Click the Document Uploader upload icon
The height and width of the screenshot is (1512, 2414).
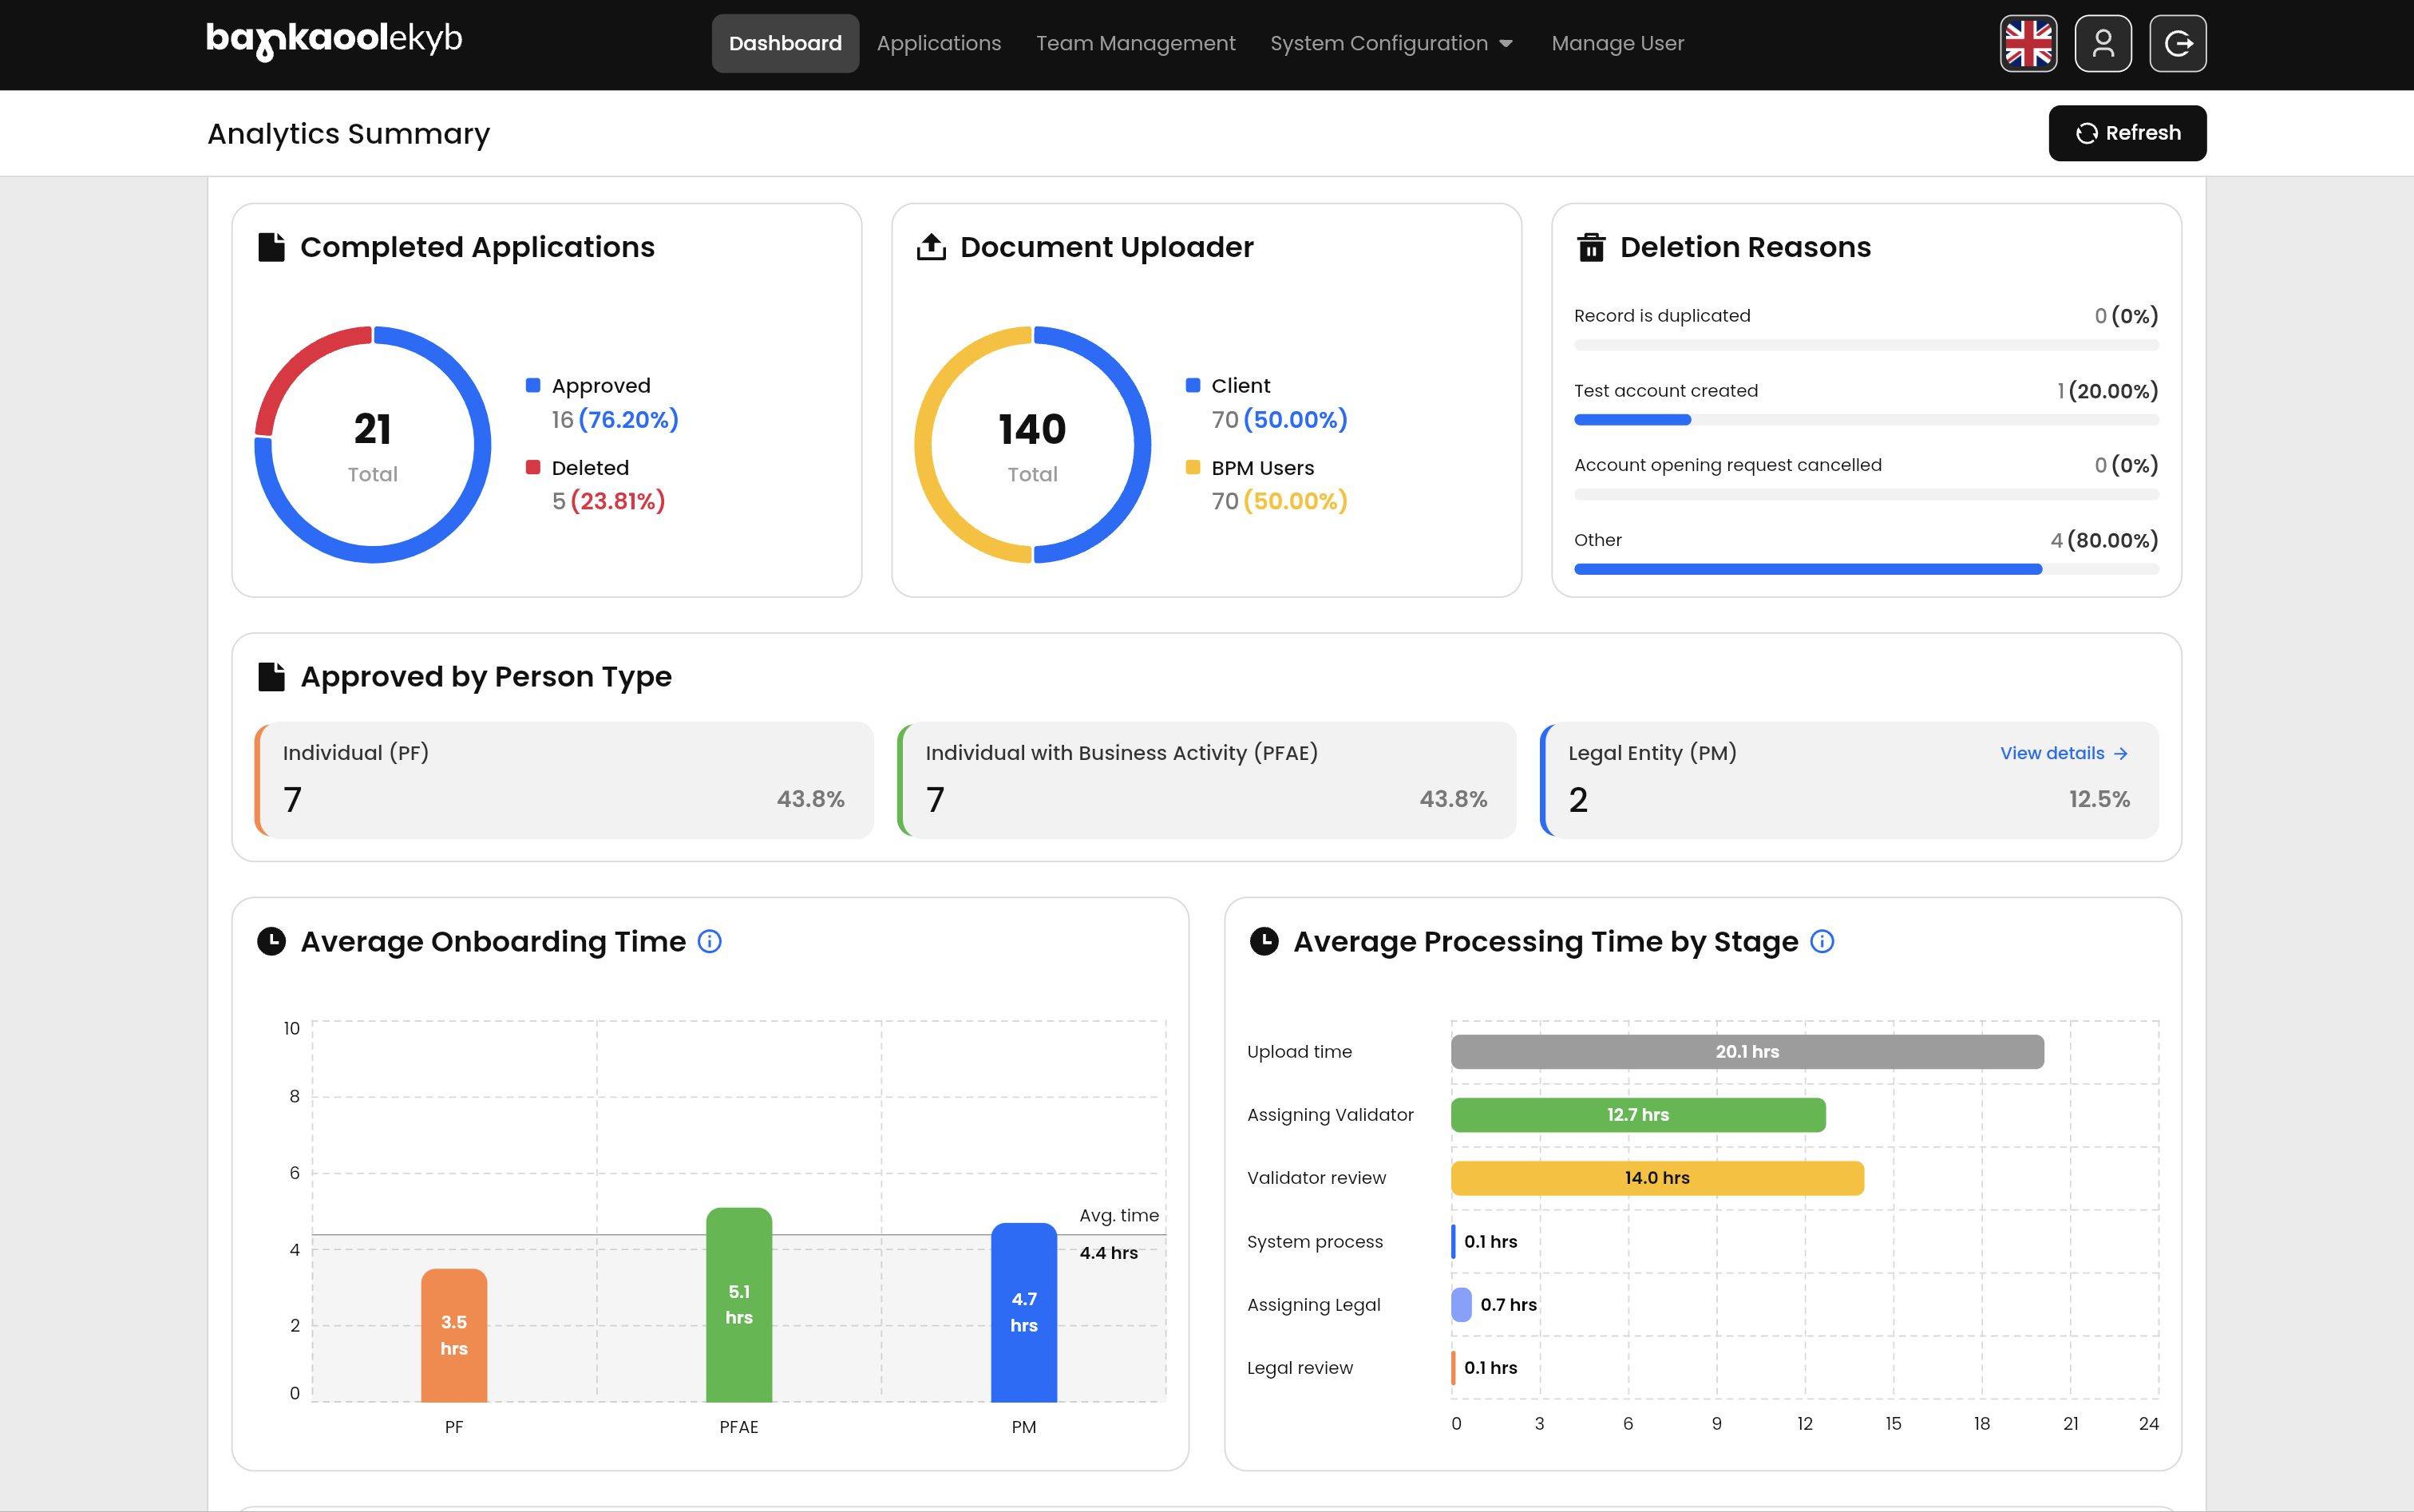[931, 247]
